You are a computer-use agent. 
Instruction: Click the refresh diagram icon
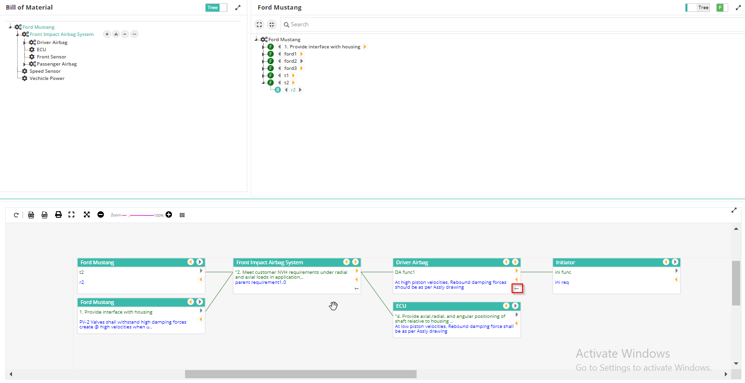click(16, 215)
